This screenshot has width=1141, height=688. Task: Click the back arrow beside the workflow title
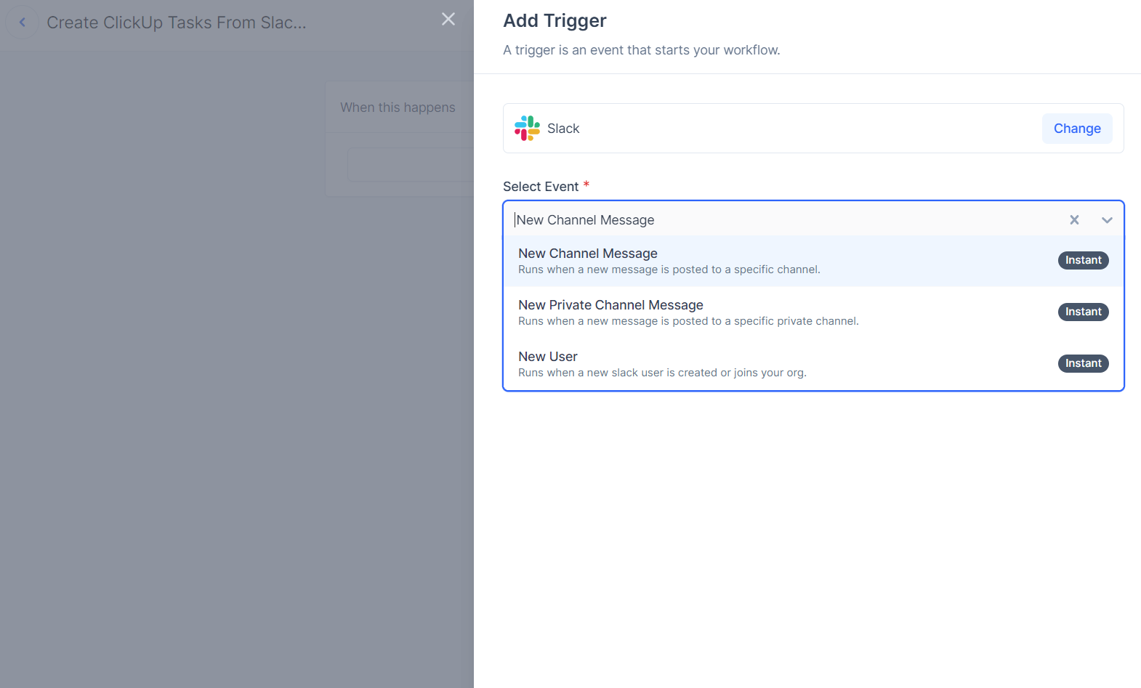[22, 23]
